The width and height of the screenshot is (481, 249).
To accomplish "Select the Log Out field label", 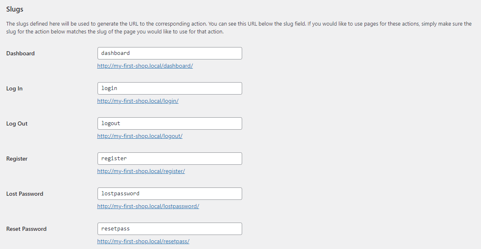I will (x=17, y=123).
